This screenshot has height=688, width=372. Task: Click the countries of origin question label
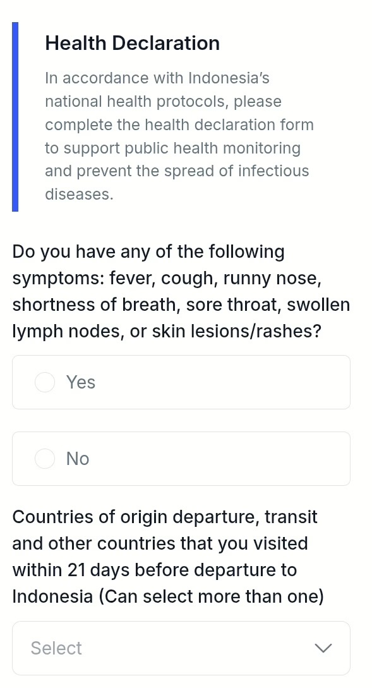[x=168, y=557]
